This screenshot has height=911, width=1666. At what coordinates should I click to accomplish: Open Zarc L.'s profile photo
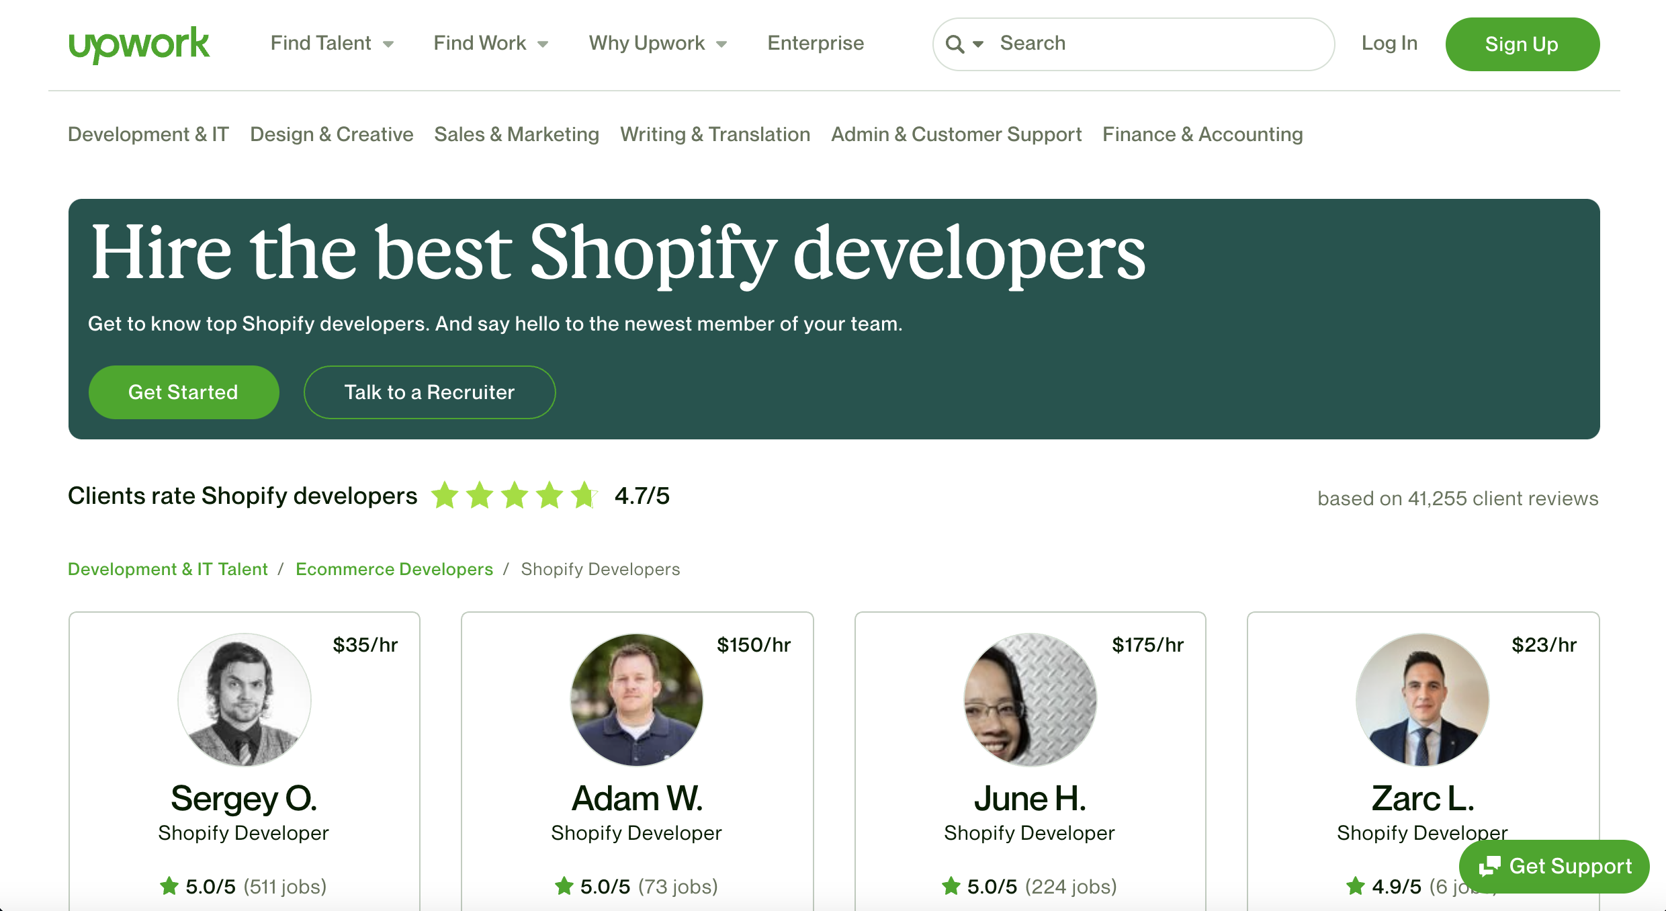[x=1423, y=699]
